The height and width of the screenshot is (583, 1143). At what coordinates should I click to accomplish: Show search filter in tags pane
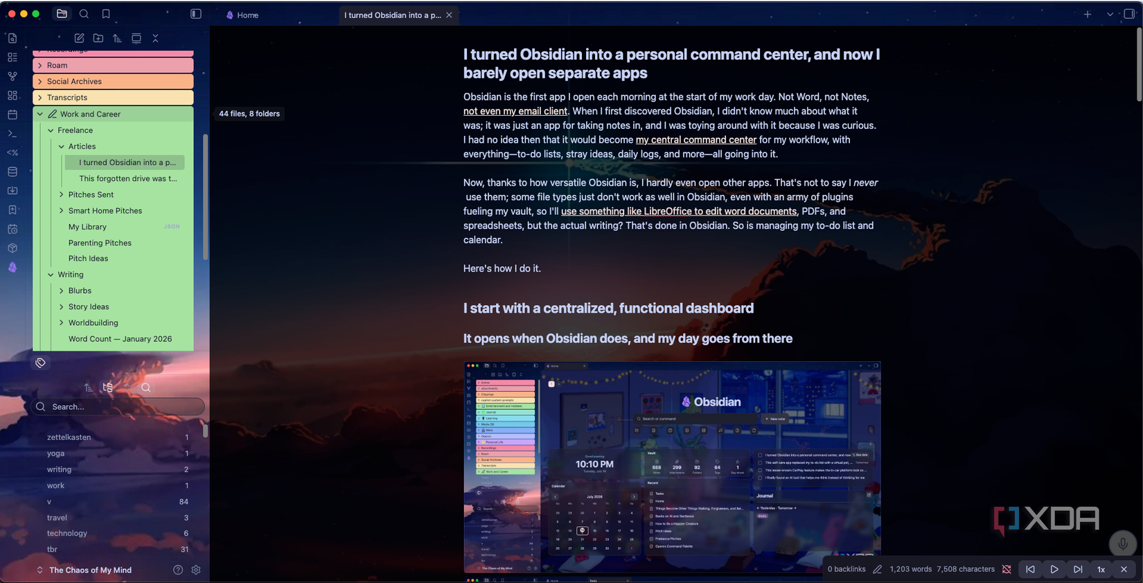pos(145,388)
